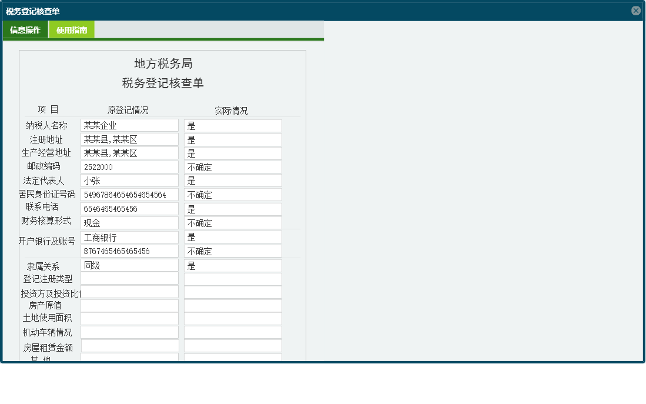The height and width of the screenshot is (404, 646).
Task: Select the 投资方及投资比例 input box
Action: coord(129,292)
